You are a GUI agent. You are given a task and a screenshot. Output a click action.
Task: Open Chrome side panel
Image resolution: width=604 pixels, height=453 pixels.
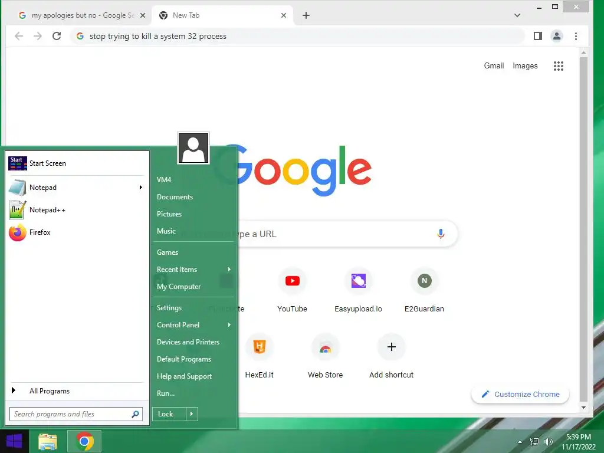coord(538,36)
